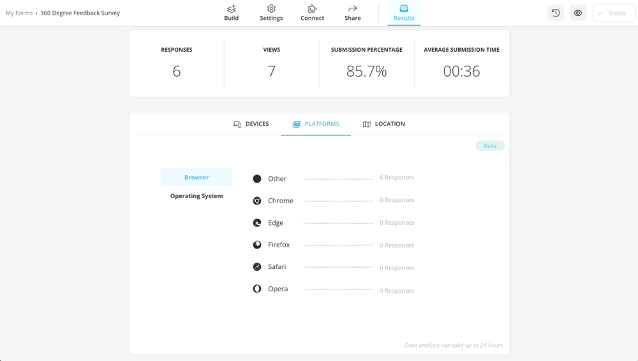Click the 360 Degree Feedback Survey title

pyautogui.click(x=80, y=13)
